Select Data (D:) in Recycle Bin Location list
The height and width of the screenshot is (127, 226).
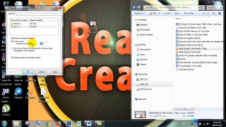point(33,24)
